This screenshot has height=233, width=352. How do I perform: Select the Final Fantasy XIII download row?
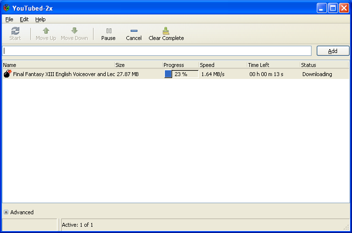[63, 74]
